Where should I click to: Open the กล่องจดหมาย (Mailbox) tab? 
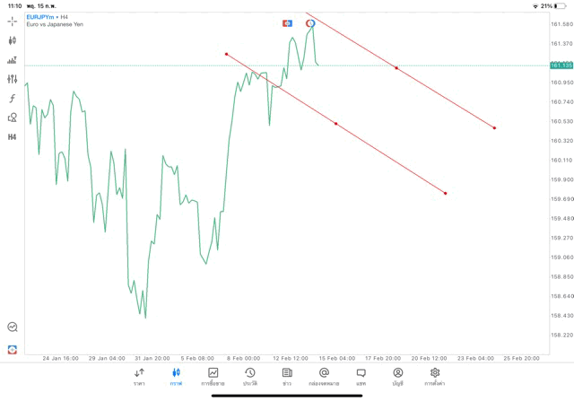[324, 376]
